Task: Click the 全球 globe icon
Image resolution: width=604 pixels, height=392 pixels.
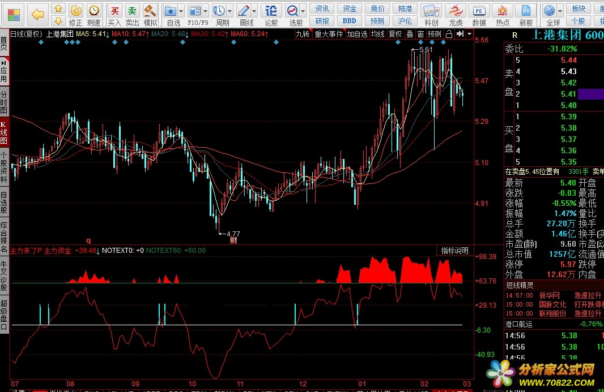Action: pos(550,10)
